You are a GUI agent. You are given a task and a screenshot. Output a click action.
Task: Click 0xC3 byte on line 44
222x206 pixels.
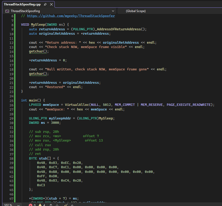[x=41, y=185]
